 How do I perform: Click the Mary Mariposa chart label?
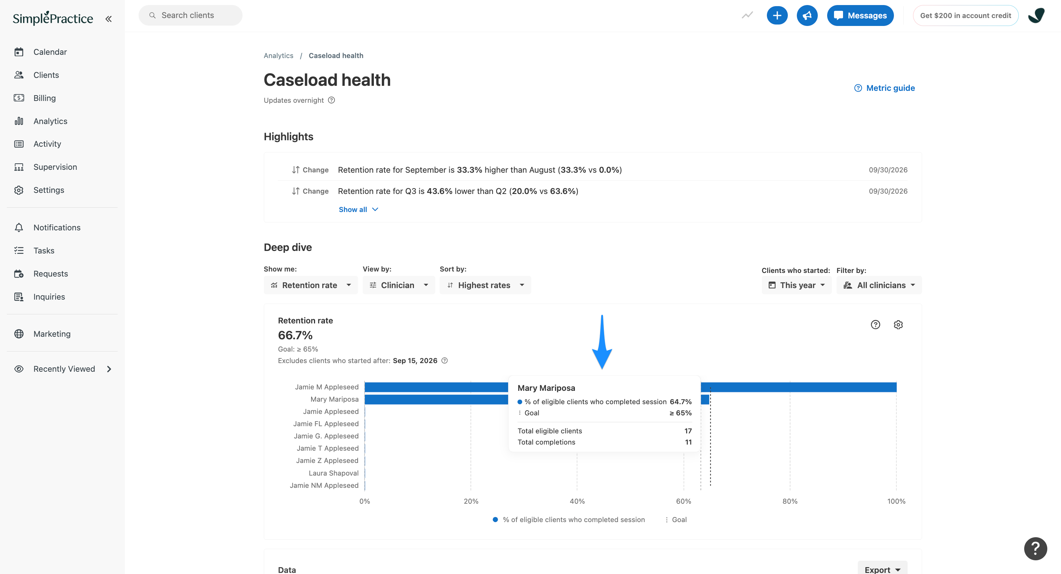[335, 399]
